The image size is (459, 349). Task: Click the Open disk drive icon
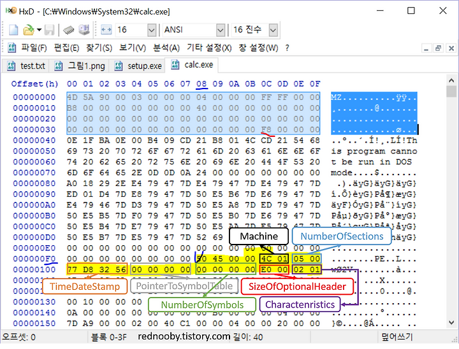[84, 30]
